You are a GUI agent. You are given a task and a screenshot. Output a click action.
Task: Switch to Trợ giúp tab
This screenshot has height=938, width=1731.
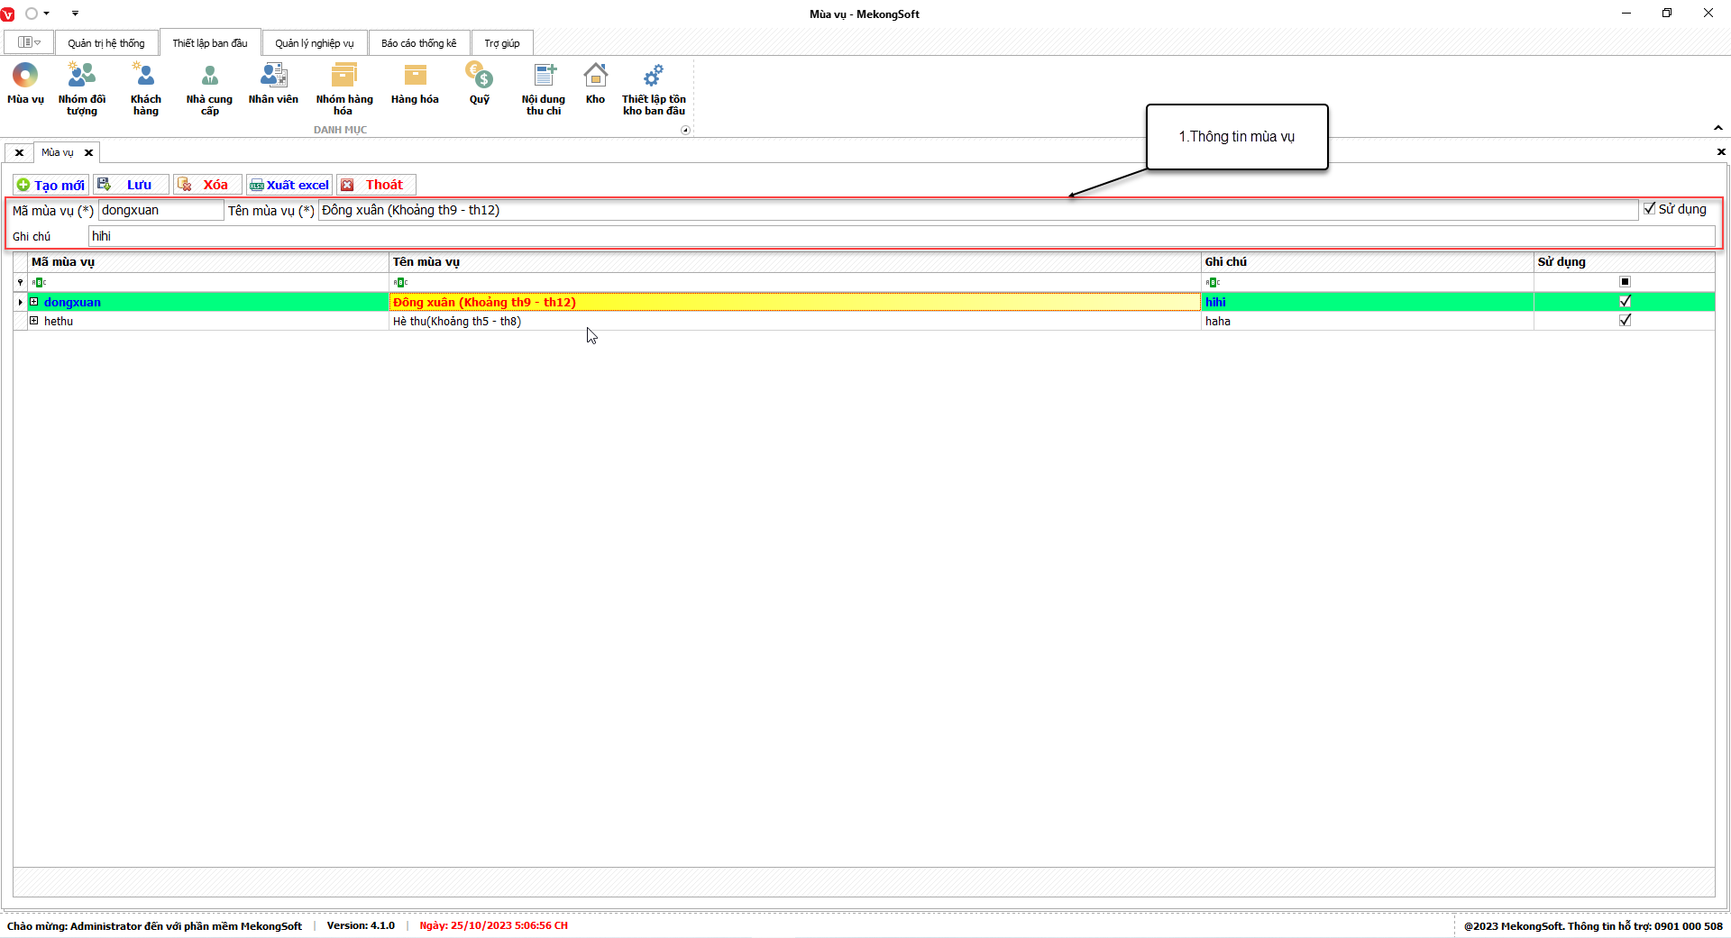[502, 43]
